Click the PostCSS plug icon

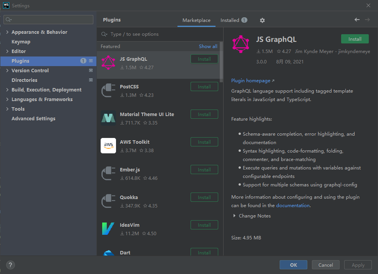point(108,90)
